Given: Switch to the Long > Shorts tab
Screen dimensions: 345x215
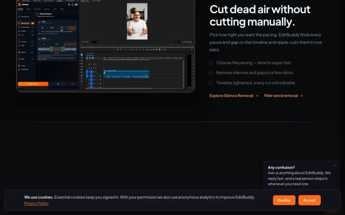Looking at the screenshot, I should click(37, 9).
